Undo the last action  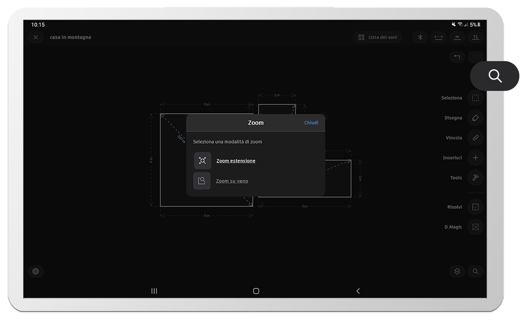(457, 57)
